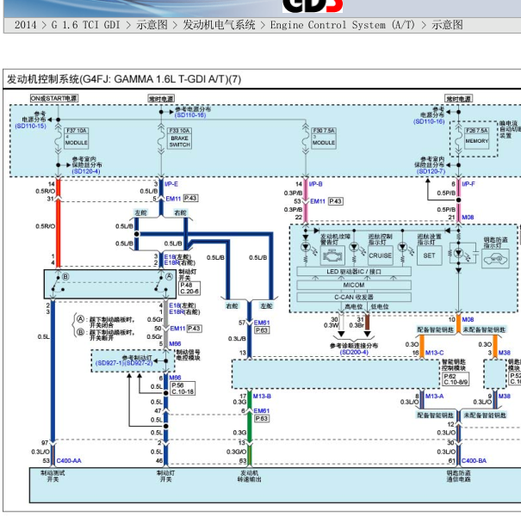Viewport: 521px width, 523px height.
Task: Click EM61 connector label at pin 6
Action: click(x=262, y=411)
